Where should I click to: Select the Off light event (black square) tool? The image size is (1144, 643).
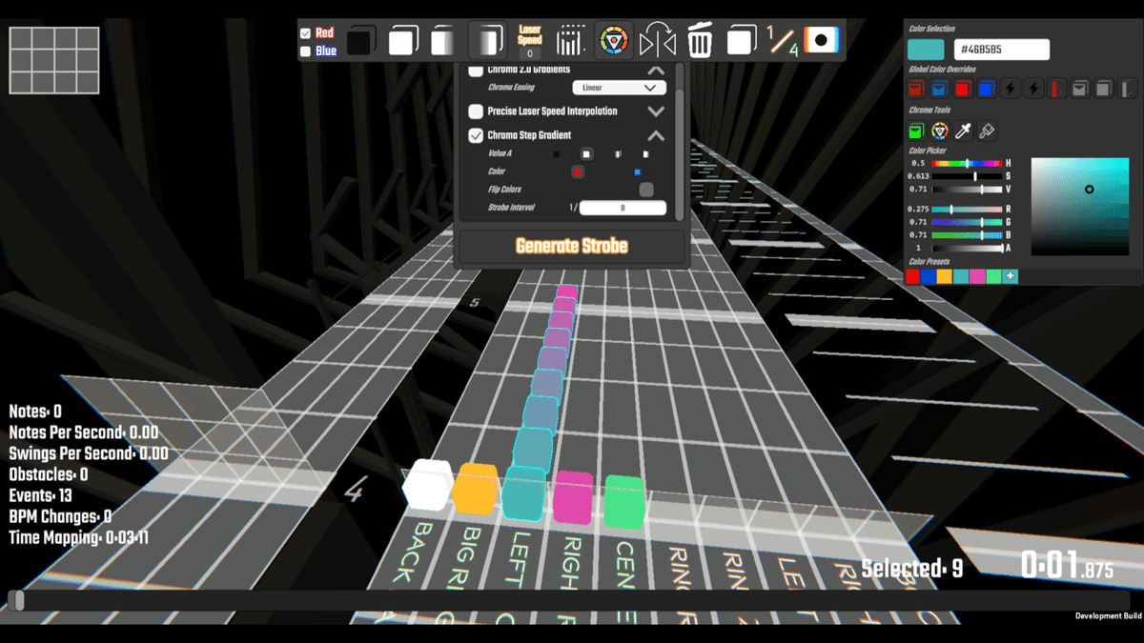click(361, 41)
